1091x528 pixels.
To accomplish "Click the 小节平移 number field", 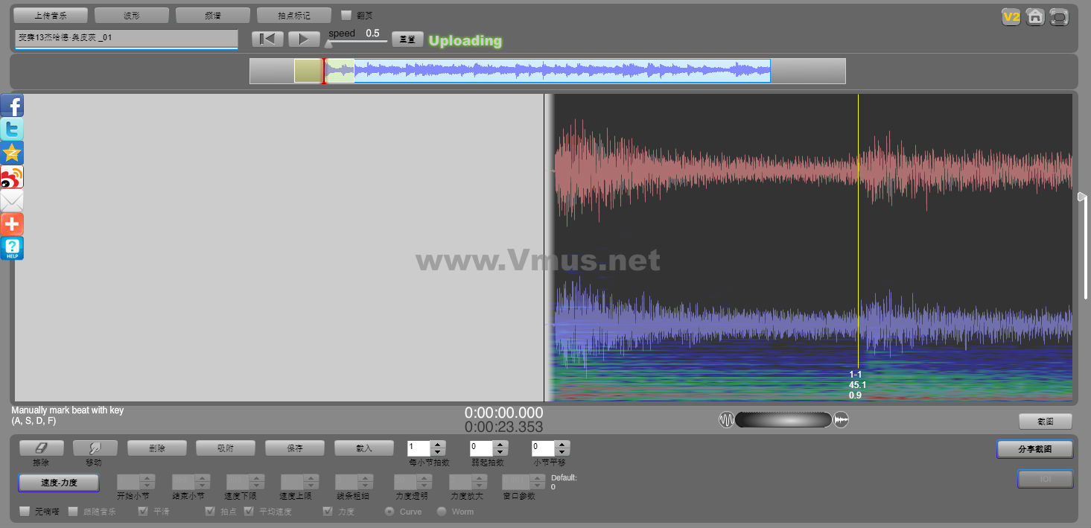I will [544, 448].
